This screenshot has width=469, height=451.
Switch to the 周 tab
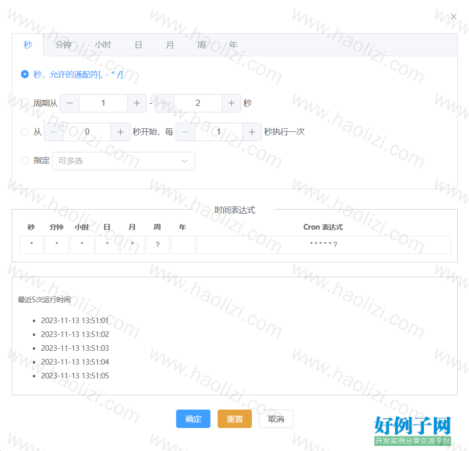[202, 45]
